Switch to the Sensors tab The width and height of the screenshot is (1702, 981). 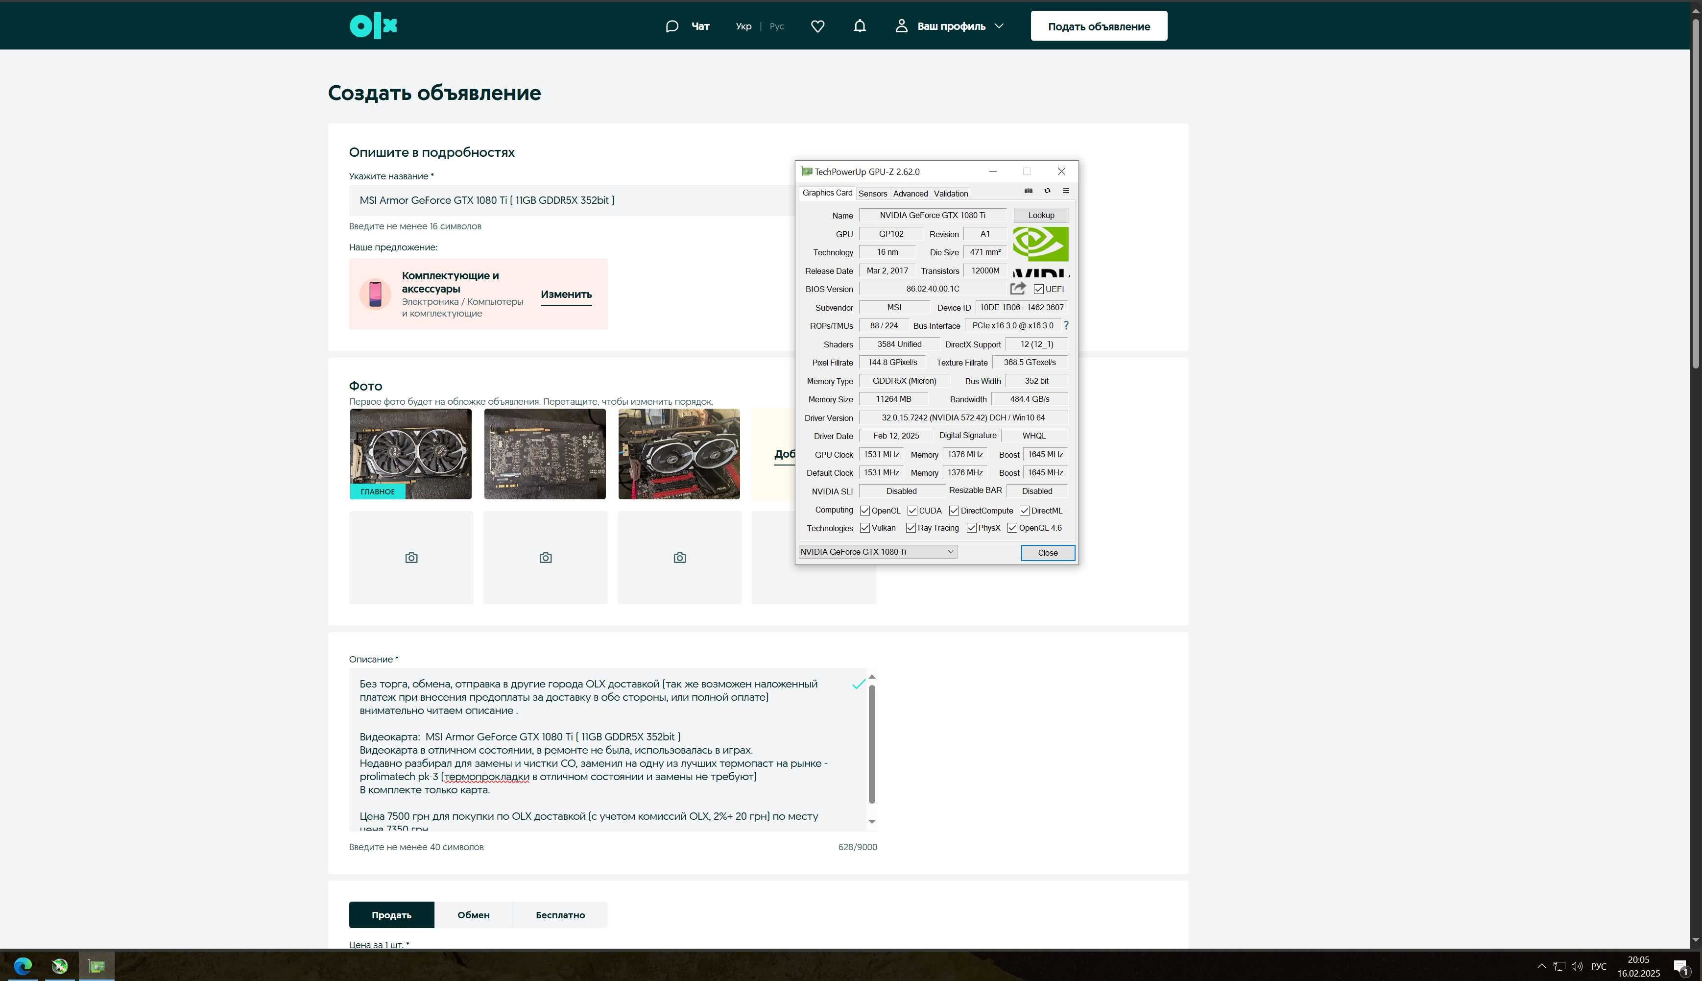[x=872, y=194]
